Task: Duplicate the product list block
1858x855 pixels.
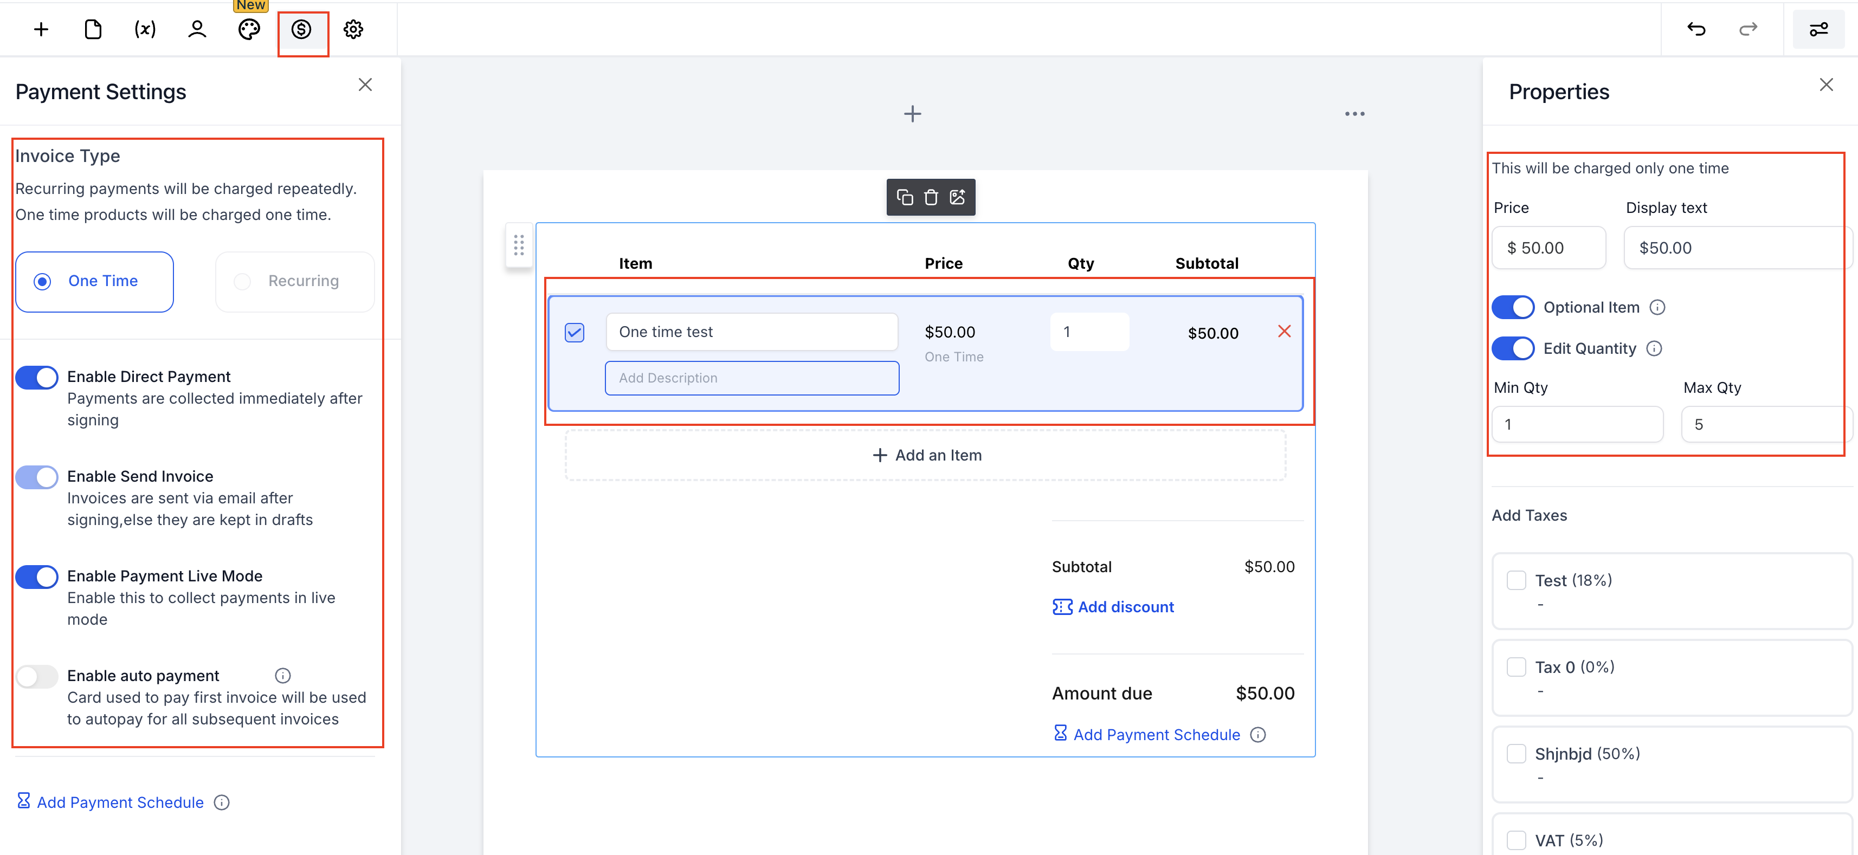Action: point(905,197)
